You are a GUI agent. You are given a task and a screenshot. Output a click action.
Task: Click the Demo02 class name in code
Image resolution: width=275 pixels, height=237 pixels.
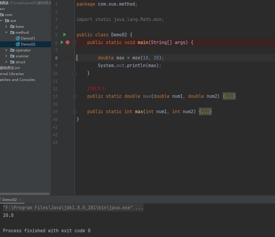(119, 35)
